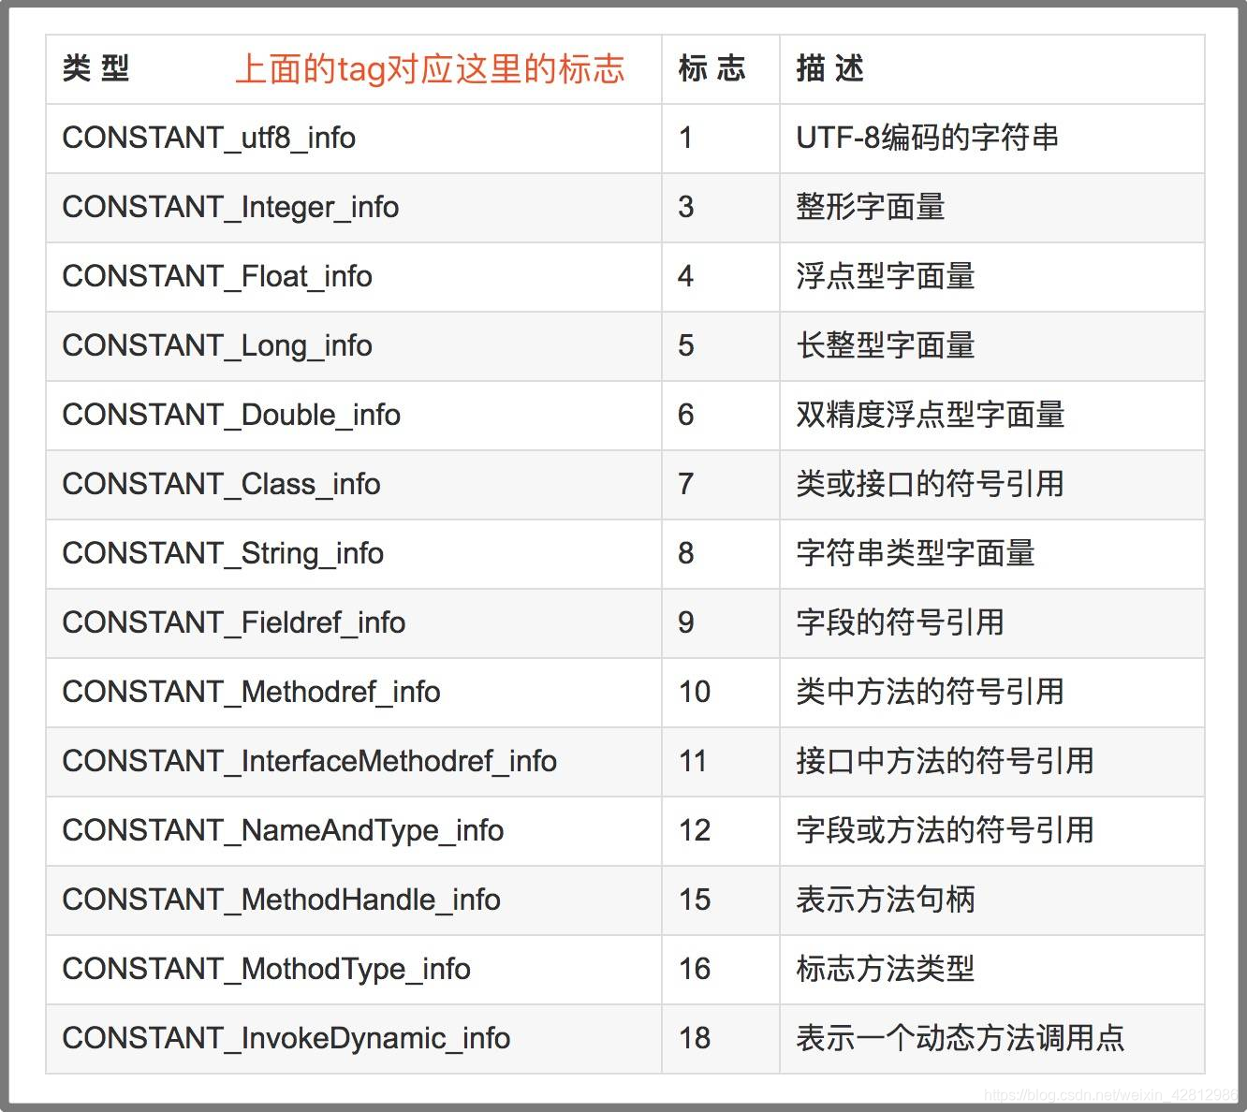The height and width of the screenshot is (1112, 1247).
Task: Click flag value 8 in String row
Action: click(x=686, y=554)
